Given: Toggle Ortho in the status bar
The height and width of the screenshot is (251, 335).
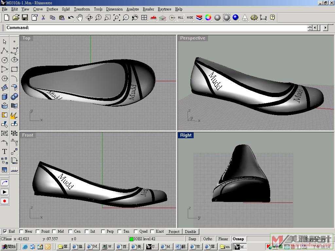Looking at the screenshot, I should [208, 239].
